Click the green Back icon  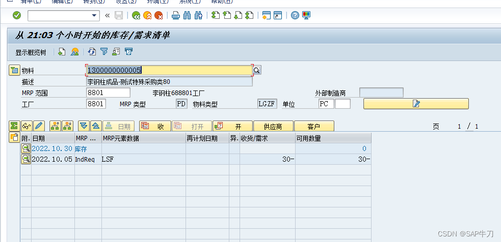coord(136,15)
